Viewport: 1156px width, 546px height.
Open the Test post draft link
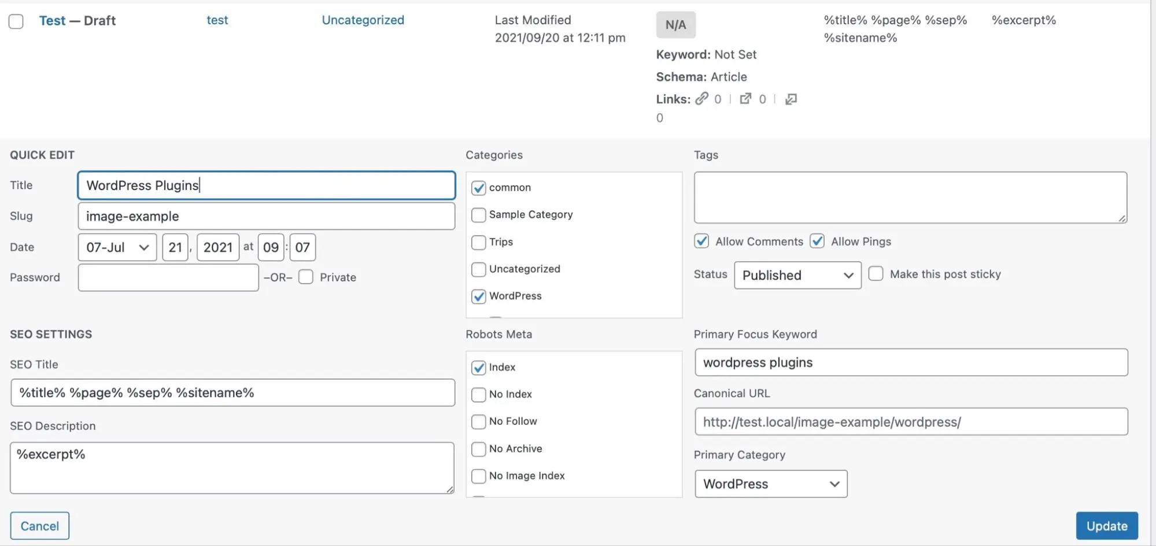52,20
